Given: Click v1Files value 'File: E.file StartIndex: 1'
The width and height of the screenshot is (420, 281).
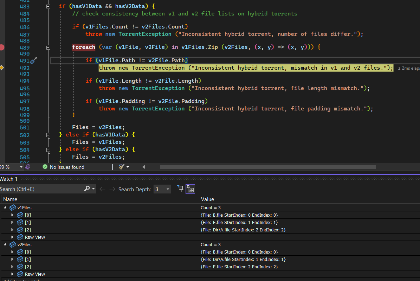Looking at the screenshot, I should pyautogui.click(x=239, y=222).
